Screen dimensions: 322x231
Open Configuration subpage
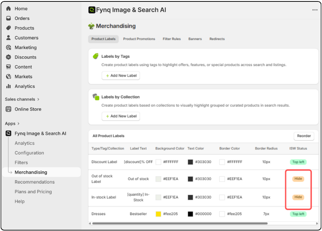click(29, 153)
